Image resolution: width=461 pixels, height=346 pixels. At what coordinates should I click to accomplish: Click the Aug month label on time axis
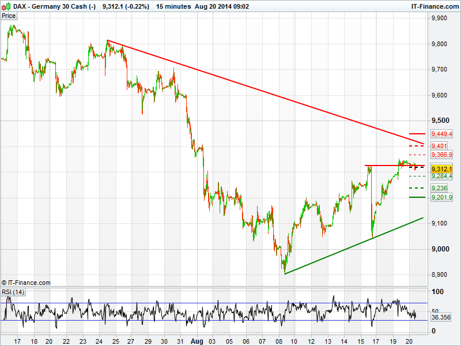pos(197,341)
